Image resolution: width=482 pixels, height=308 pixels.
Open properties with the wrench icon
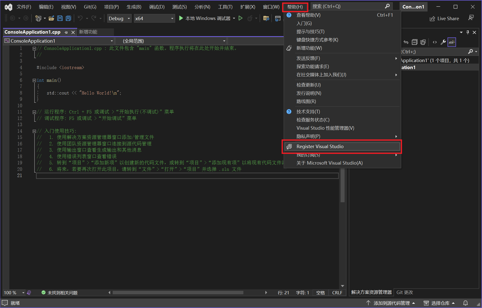coord(443,42)
